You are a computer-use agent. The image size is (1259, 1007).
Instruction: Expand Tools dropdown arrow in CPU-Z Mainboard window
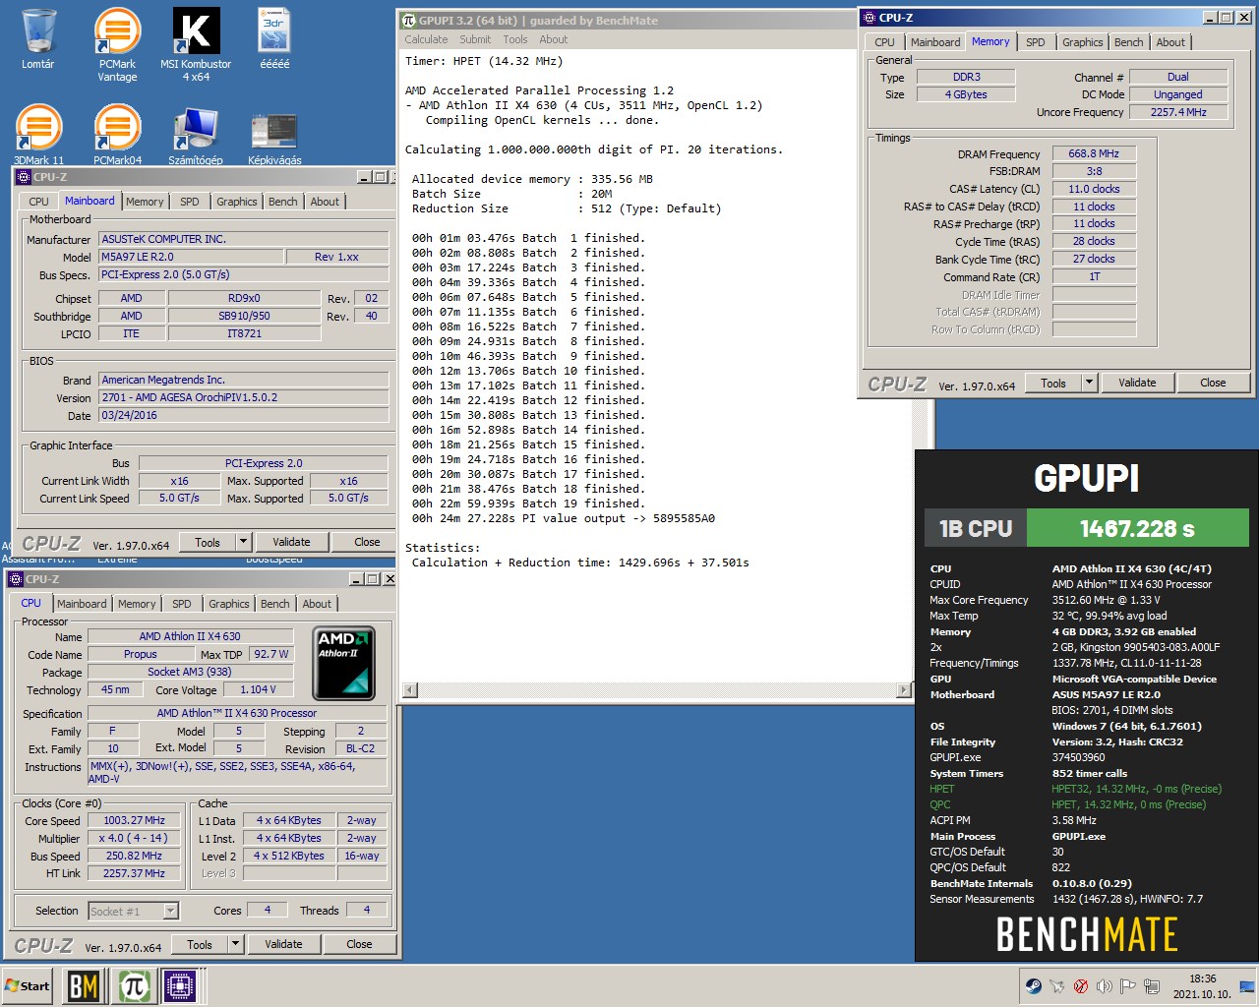click(x=243, y=542)
